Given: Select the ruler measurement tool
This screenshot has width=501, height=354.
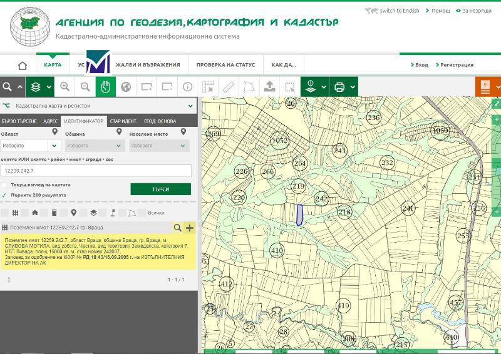Looking at the screenshot, I should [229, 87].
